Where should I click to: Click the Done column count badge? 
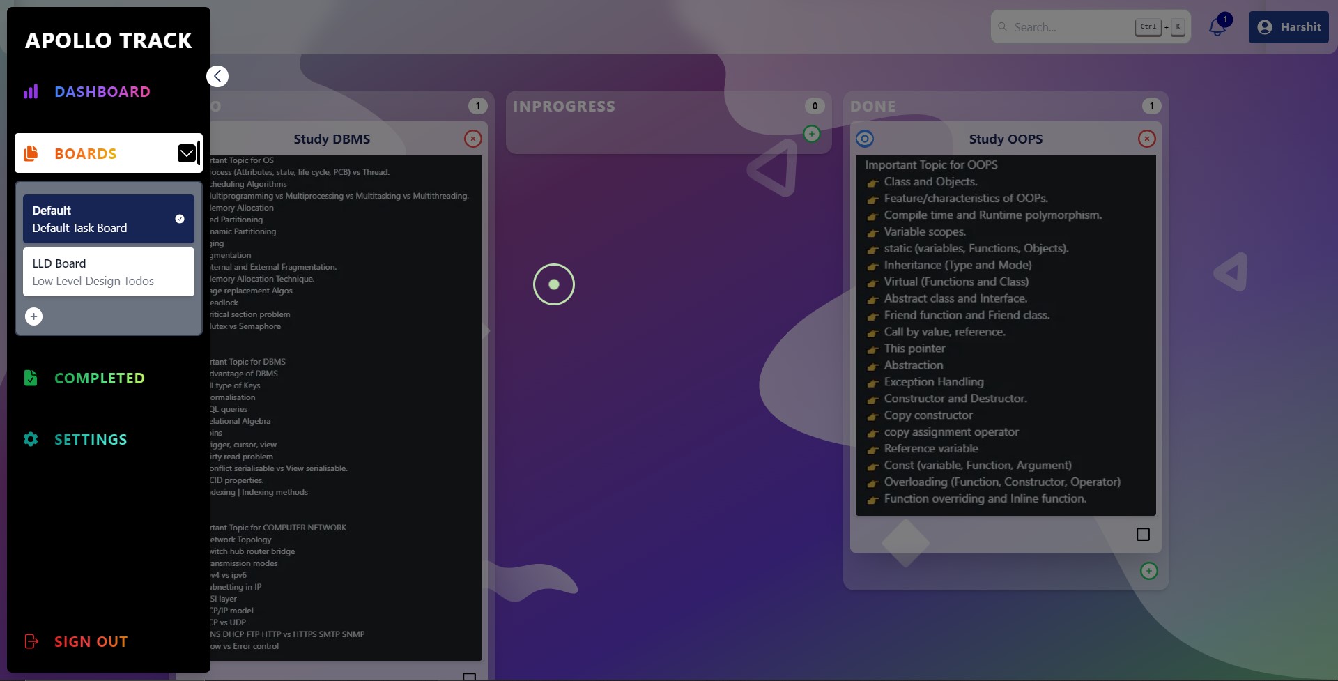(x=1152, y=106)
